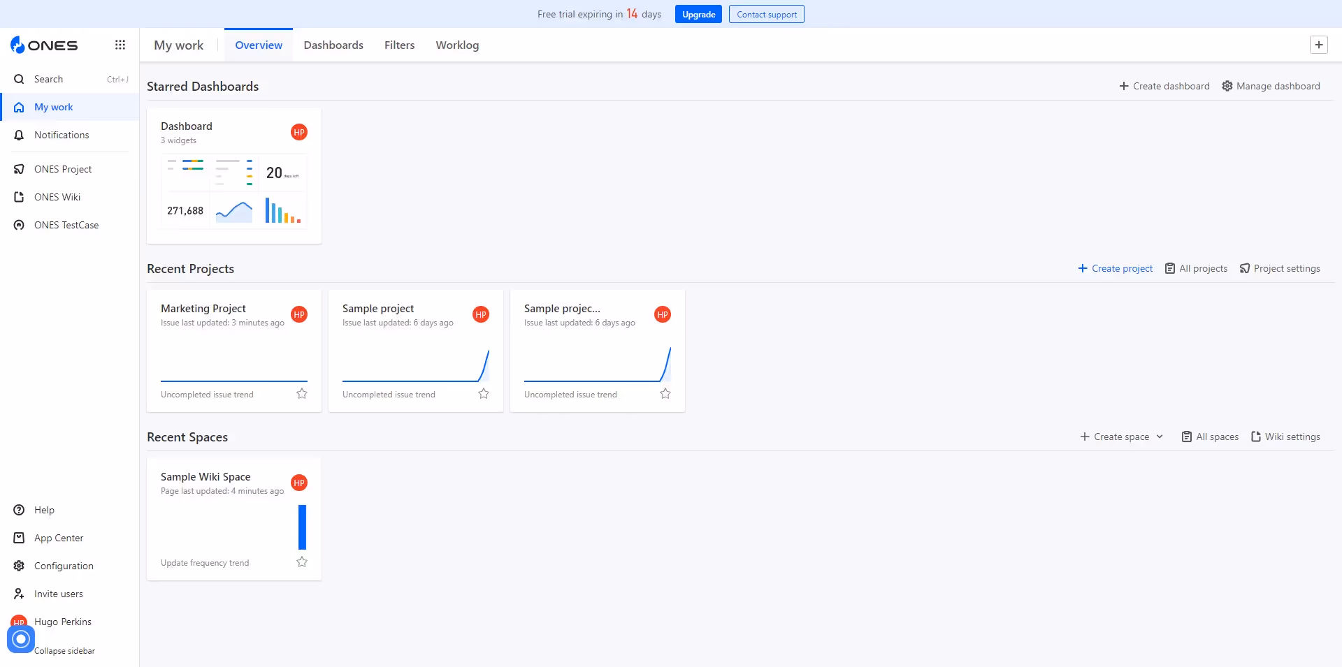Click the ONES Project icon in sidebar
Screen dimensions: 1342x667
tap(19, 169)
